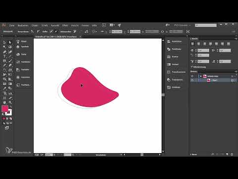Open the Hilfe menu
Viewport: 238px width, 179px height.
94,25
